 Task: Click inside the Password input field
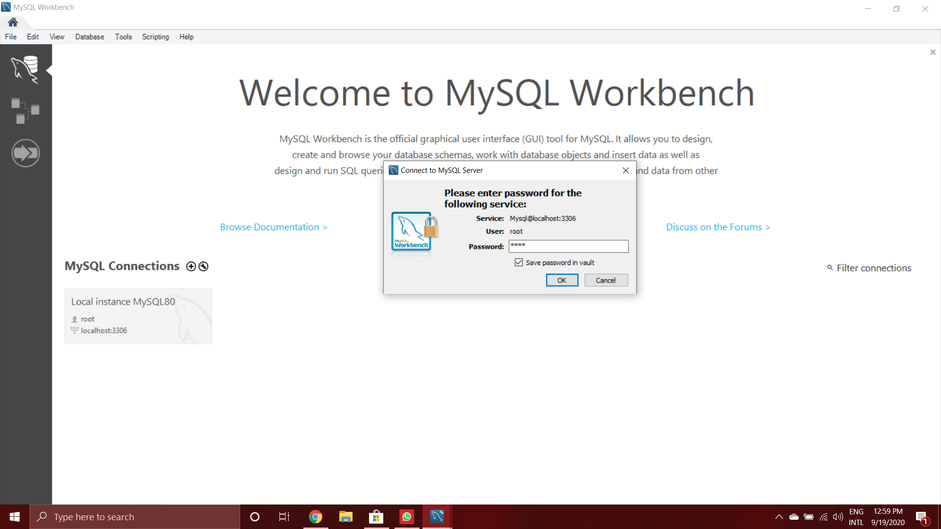(x=569, y=246)
